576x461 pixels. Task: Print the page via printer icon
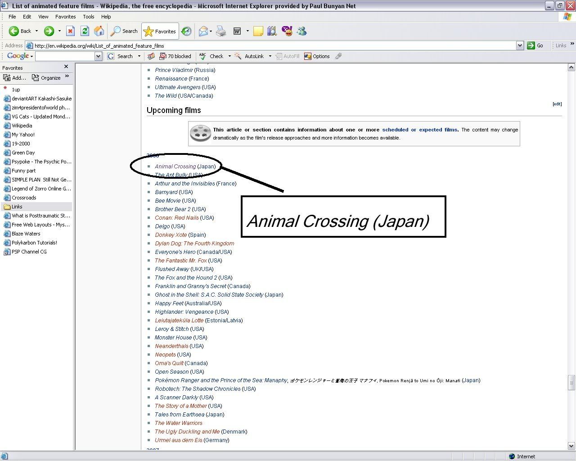click(221, 31)
